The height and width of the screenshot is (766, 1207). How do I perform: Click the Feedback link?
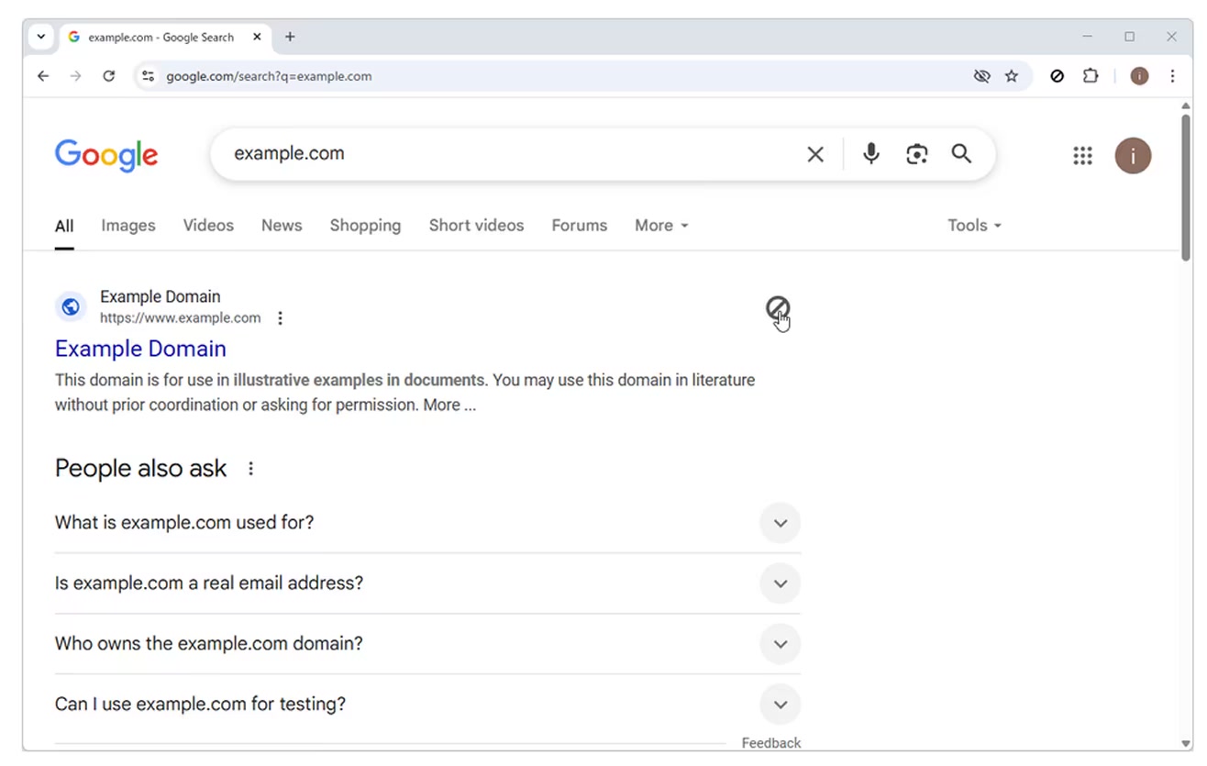click(771, 743)
